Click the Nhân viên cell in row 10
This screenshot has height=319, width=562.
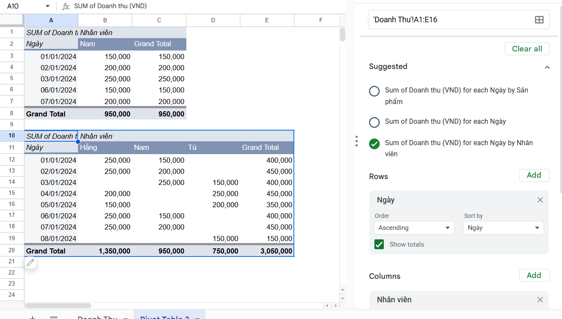(x=105, y=136)
